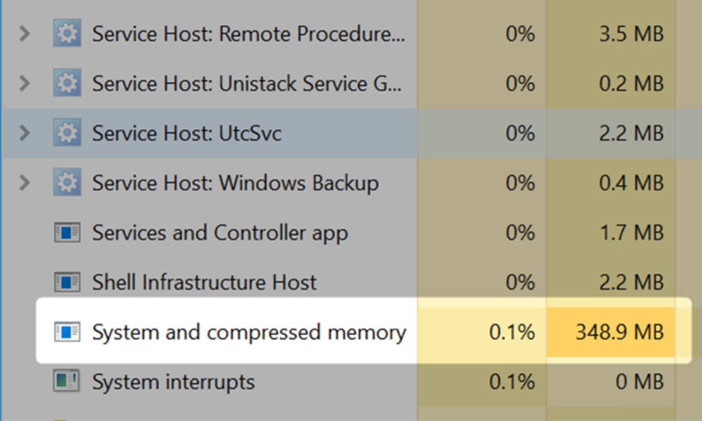Click the System interrupts chip icon

[66, 381]
